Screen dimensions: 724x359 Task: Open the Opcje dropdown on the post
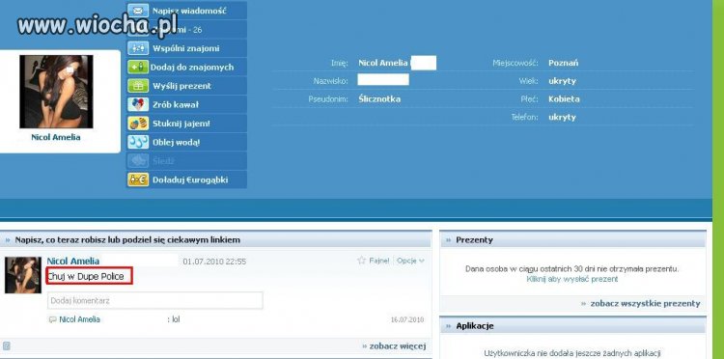410,261
